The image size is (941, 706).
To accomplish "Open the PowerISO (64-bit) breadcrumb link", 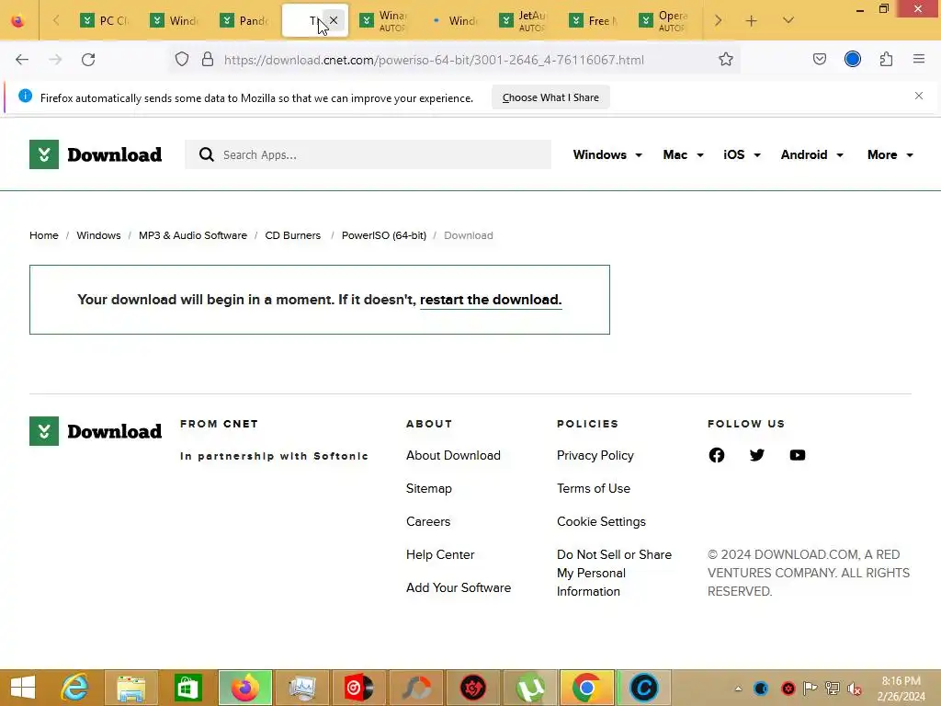I will coord(384,235).
